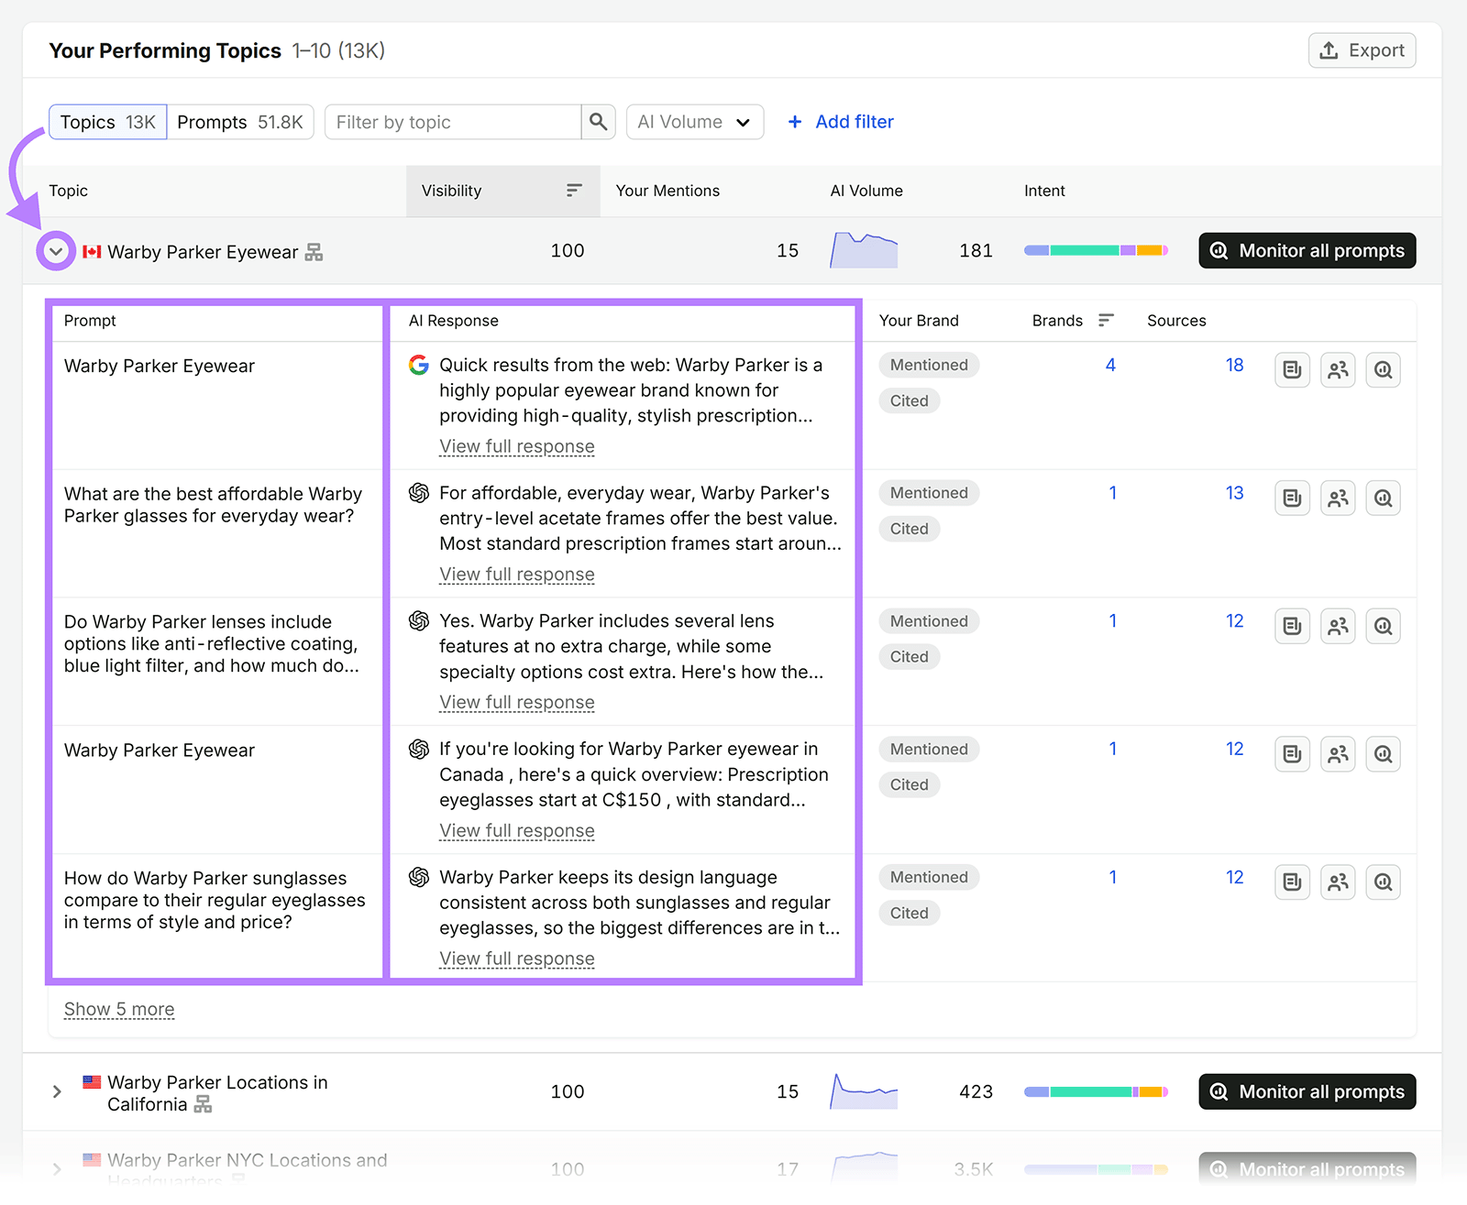Click the Your Mentions column header
This screenshot has width=1467, height=1205.
coord(667,191)
